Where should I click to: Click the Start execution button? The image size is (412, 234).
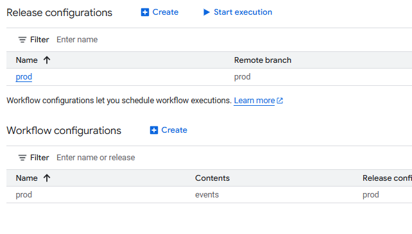(x=237, y=12)
